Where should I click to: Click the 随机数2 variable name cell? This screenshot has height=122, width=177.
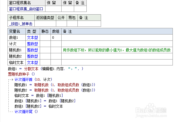17,56
